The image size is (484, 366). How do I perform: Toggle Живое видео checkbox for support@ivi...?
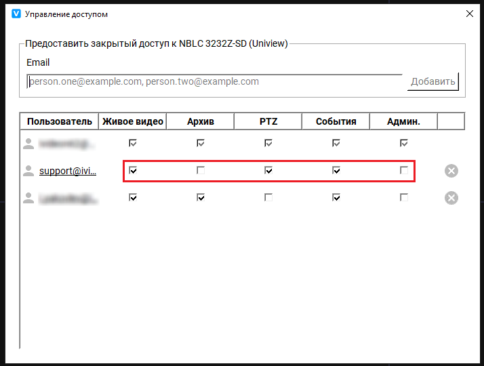tap(133, 170)
